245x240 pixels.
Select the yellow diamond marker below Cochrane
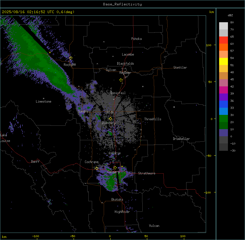(x=97, y=168)
